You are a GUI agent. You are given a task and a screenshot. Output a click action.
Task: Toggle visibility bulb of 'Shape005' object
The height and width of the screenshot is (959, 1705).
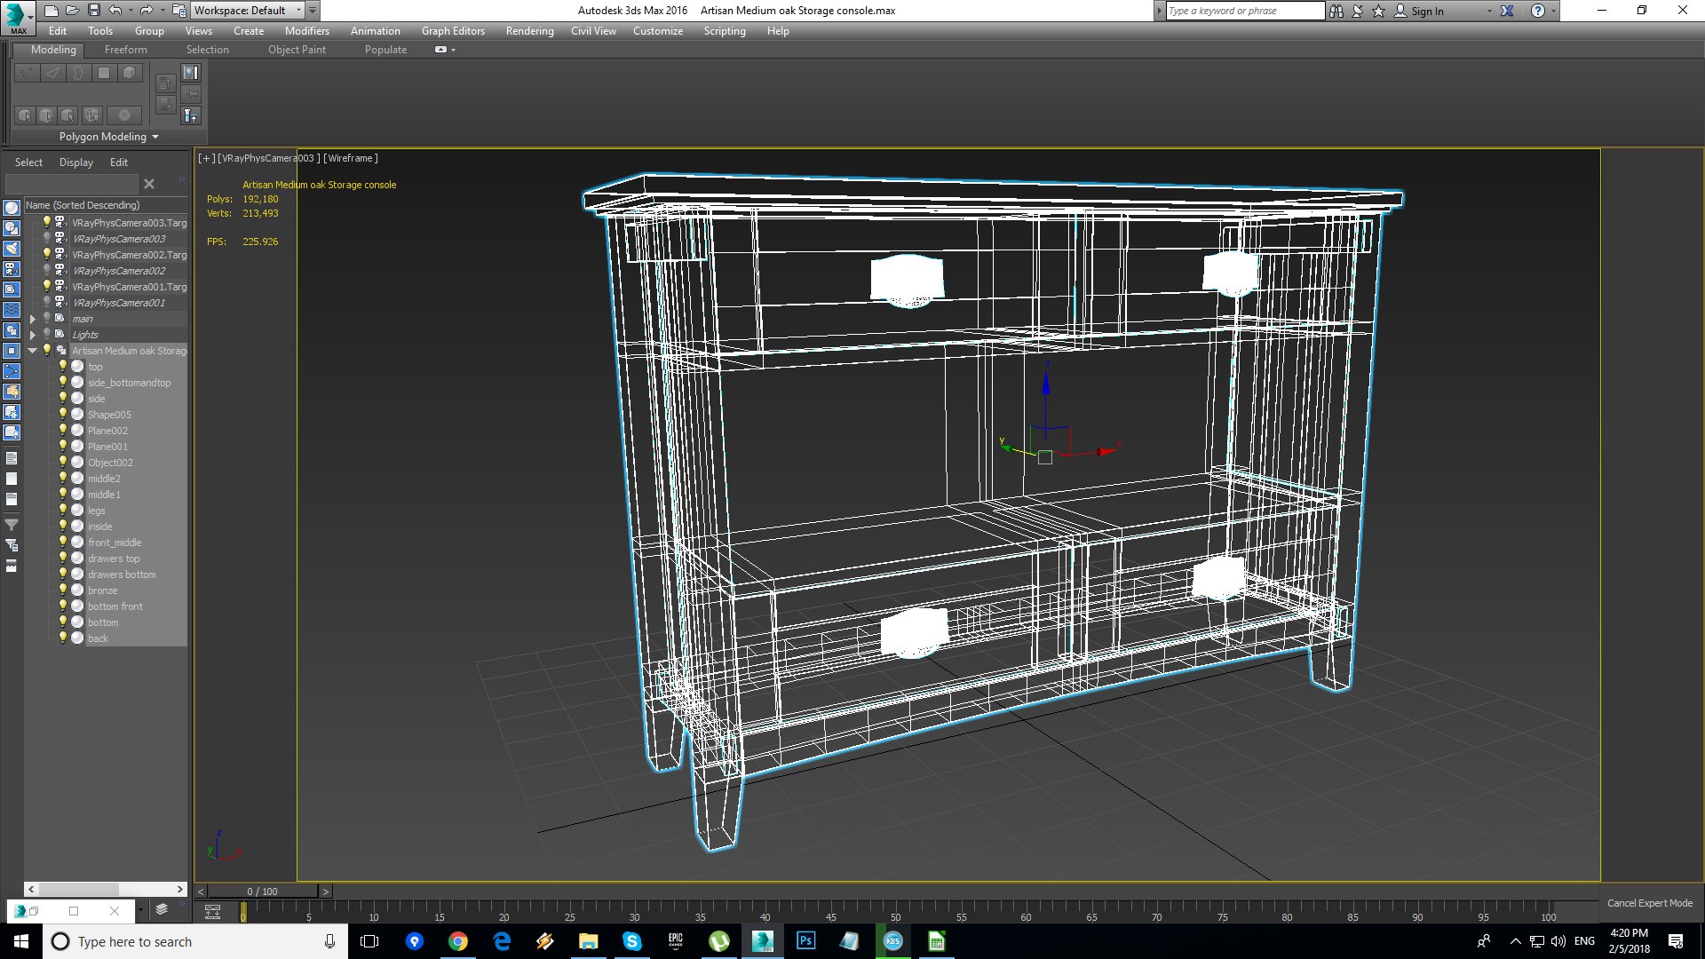tap(63, 414)
